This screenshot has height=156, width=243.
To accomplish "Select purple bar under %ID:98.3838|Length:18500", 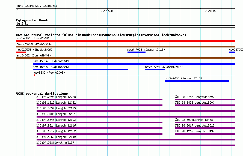I will [205, 105].
